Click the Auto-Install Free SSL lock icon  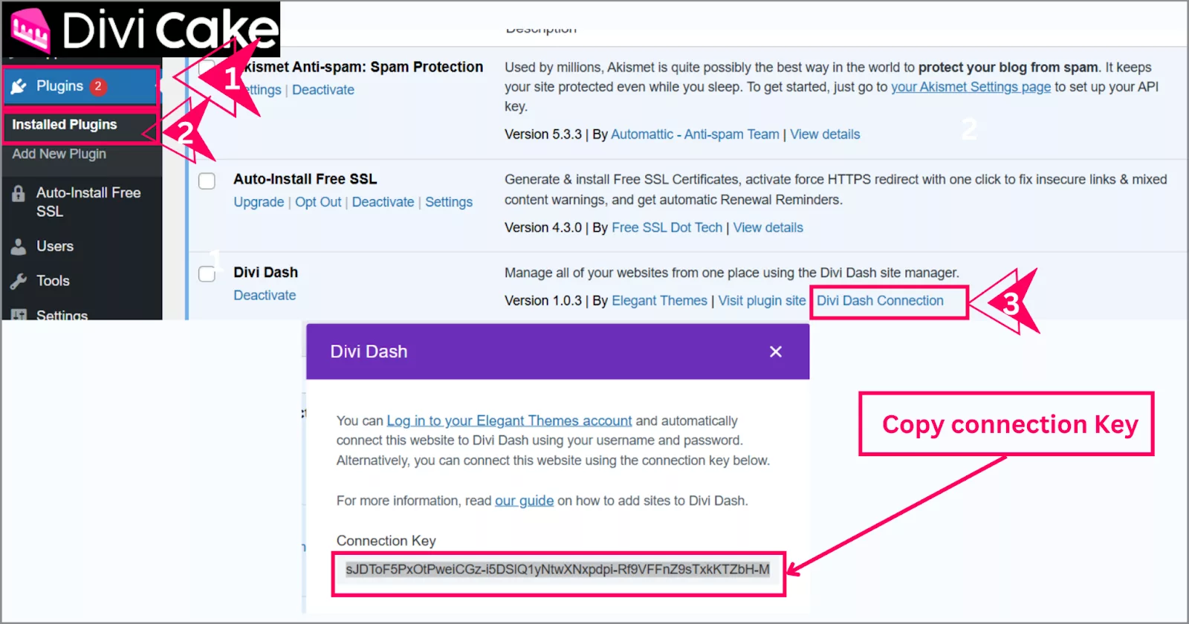(19, 194)
